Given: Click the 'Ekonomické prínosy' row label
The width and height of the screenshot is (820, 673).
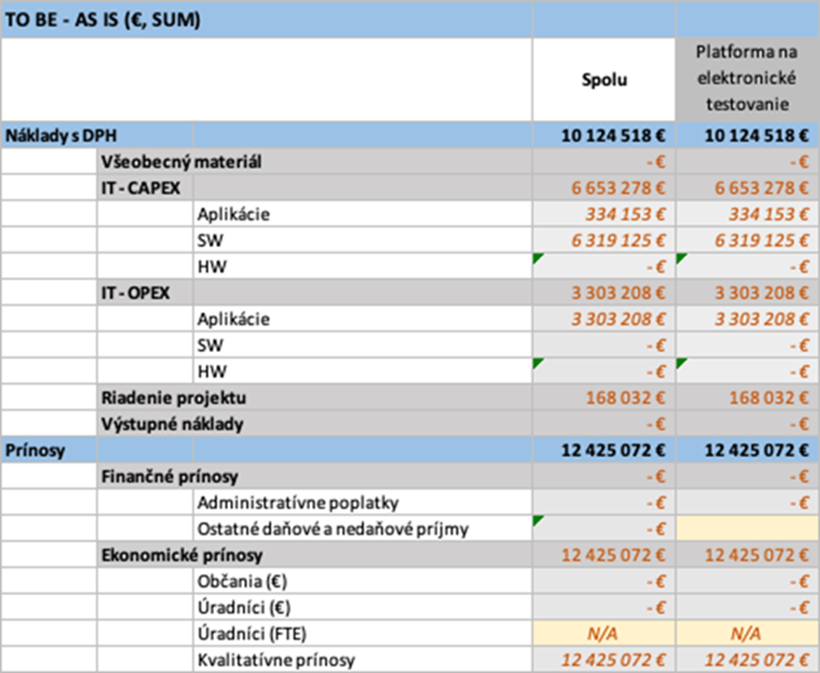Looking at the screenshot, I should (x=182, y=555).
